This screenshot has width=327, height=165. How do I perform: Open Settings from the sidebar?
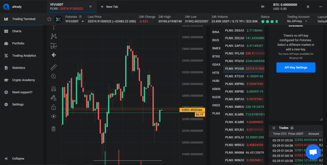click(21, 104)
